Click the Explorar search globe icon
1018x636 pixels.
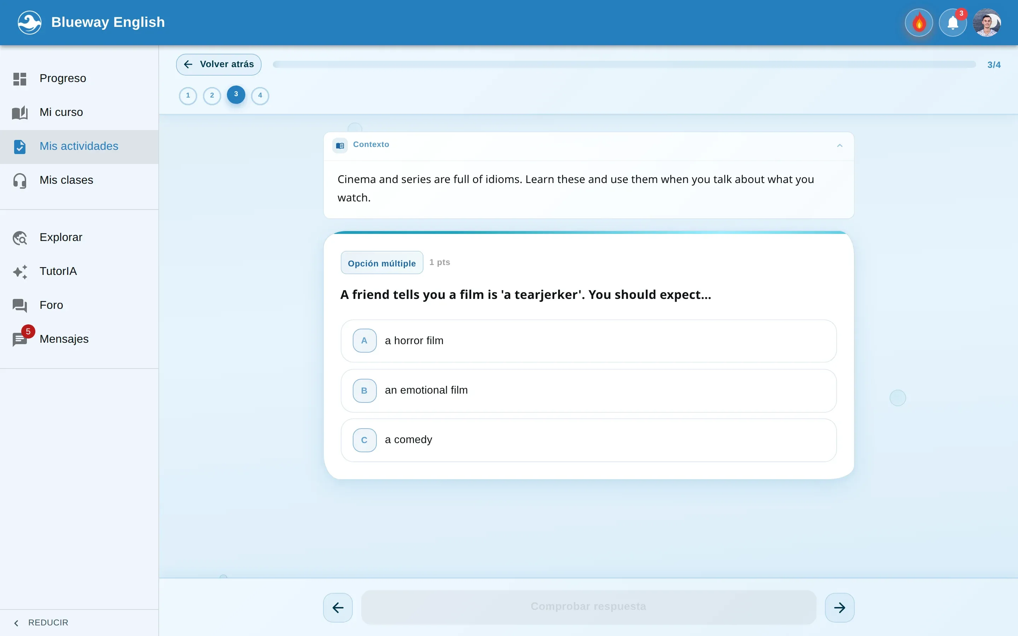(x=20, y=238)
